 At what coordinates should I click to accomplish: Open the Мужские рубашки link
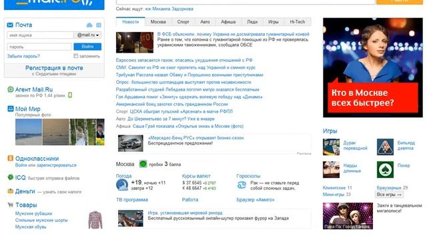(33, 213)
